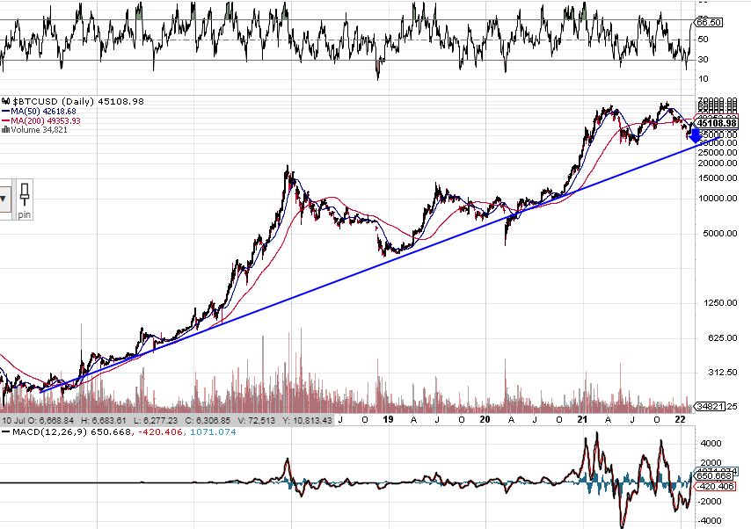Click the red-boxed -420.406 MACD axis tag
The width and height of the screenshot is (751, 529).
click(715, 487)
